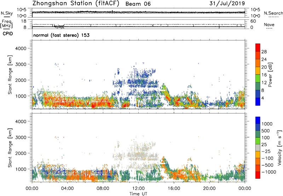Click the 12 label on power colorbar

coord(264,83)
